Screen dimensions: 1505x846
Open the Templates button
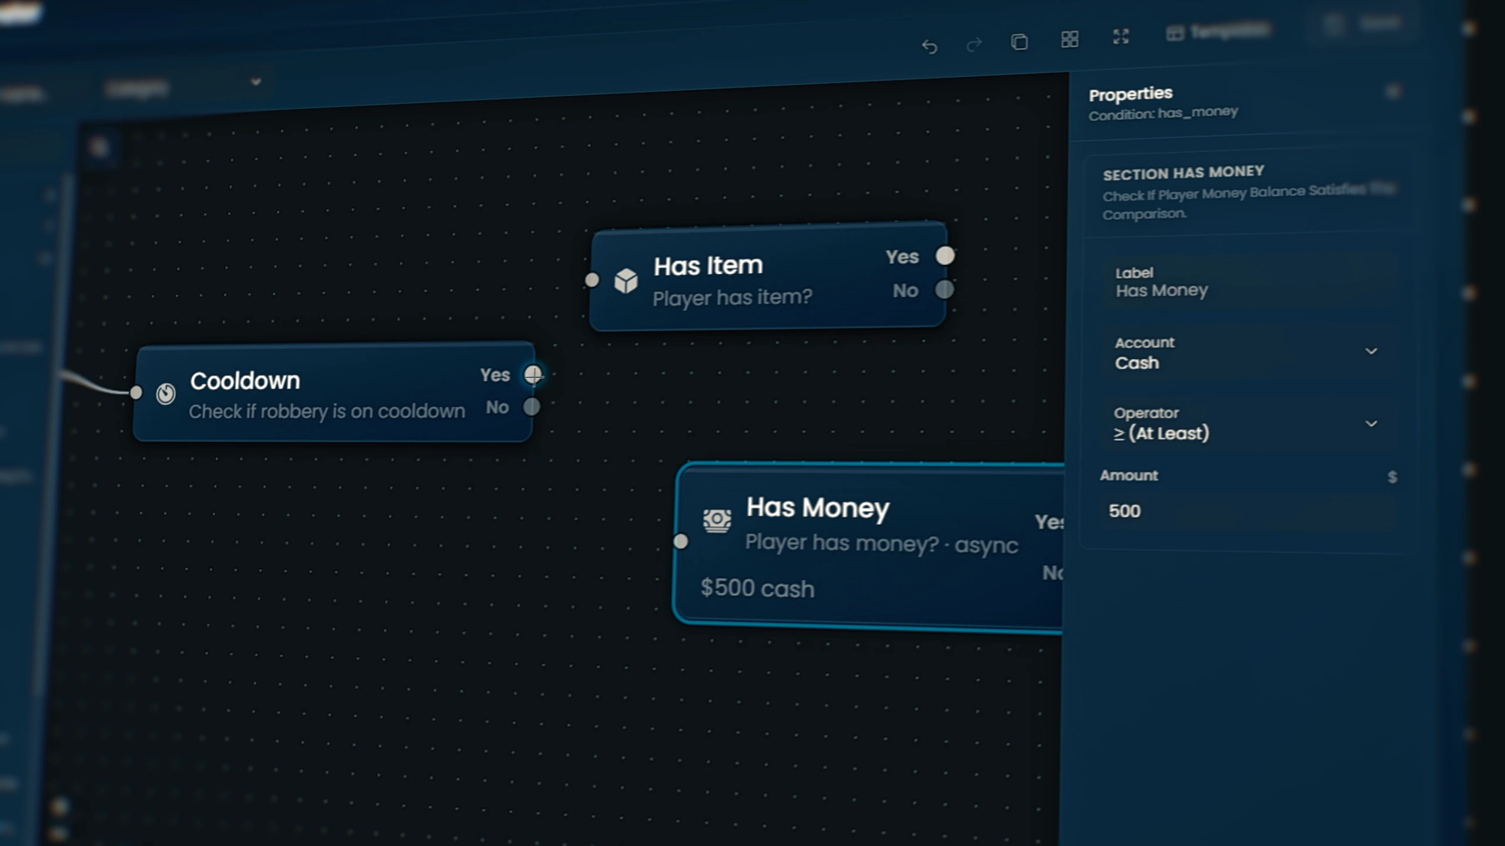[1218, 31]
